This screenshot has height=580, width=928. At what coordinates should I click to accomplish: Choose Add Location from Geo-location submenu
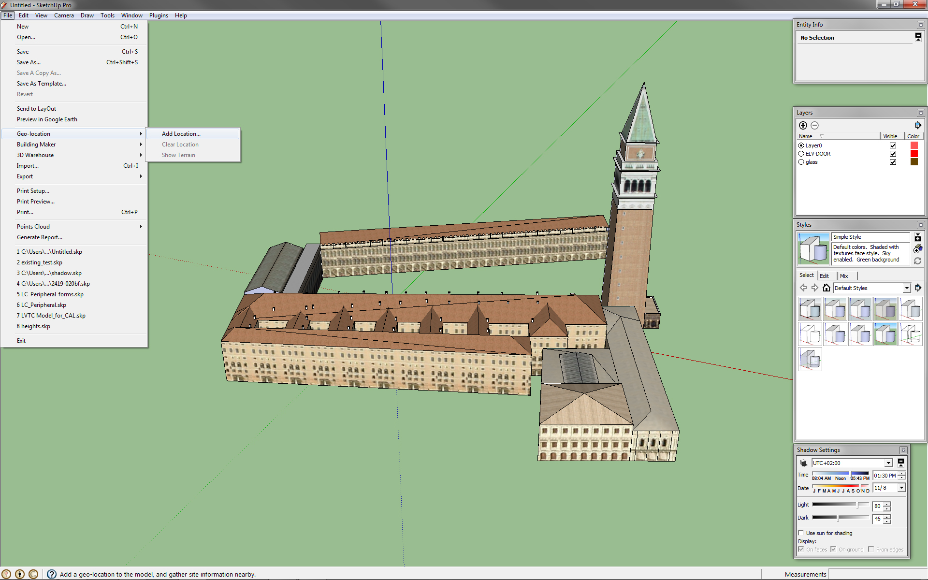pos(181,134)
